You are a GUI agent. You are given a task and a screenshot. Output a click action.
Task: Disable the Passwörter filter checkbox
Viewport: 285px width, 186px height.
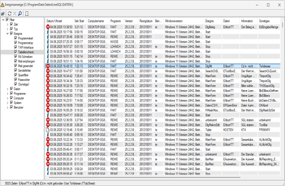pos(15,79)
